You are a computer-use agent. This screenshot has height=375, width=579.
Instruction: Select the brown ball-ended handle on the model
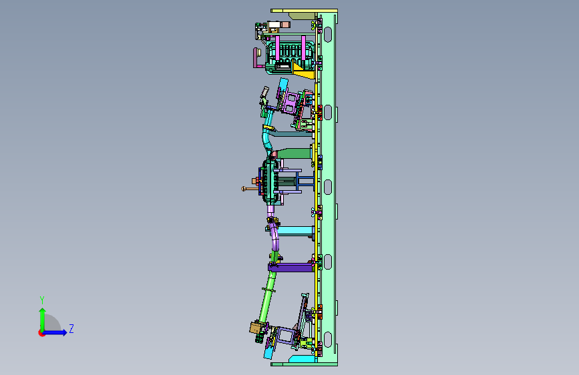tap(250, 189)
